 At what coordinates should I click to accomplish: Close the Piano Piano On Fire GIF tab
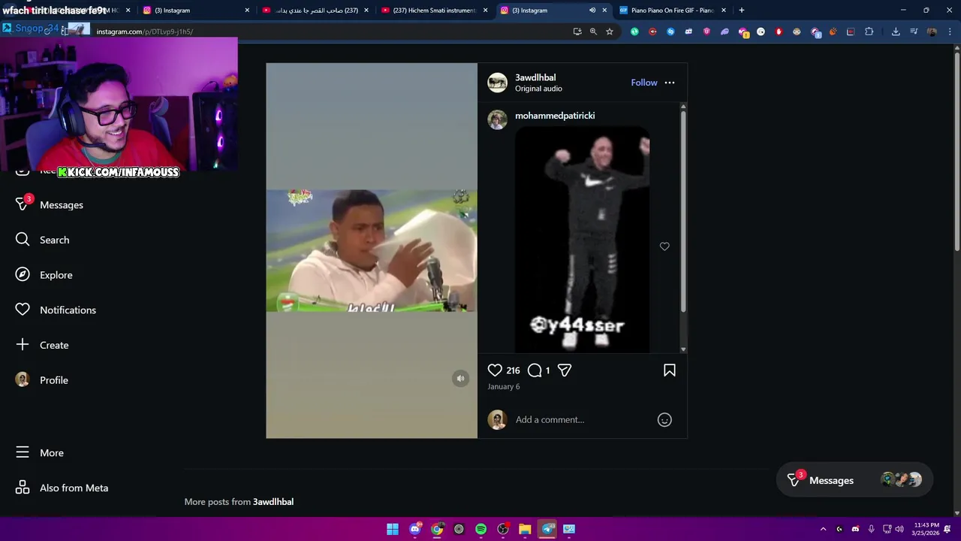click(724, 11)
